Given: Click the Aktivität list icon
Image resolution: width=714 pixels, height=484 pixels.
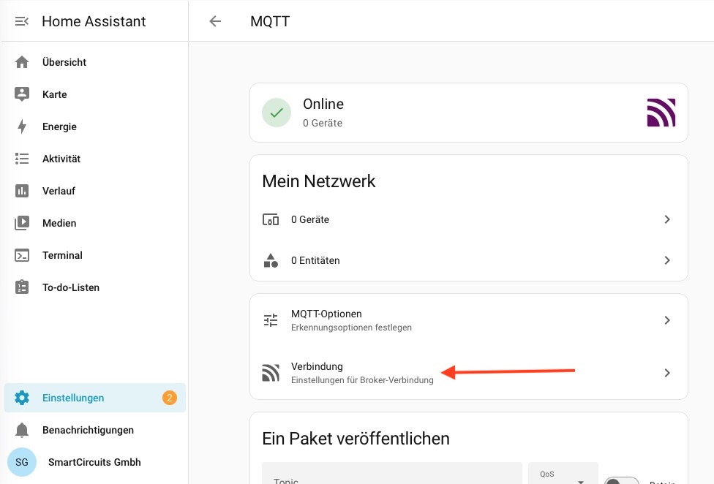Looking at the screenshot, I should click(21, 159).
